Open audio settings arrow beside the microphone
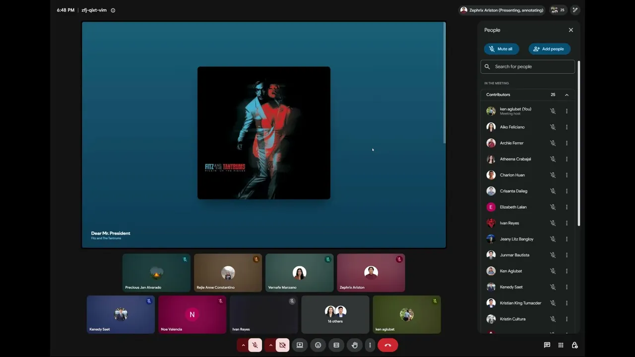 click(x=243, y=345)
